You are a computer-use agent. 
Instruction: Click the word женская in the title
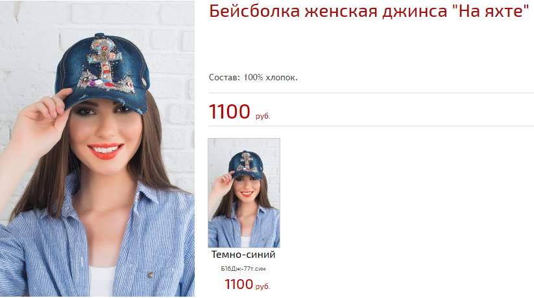[341, 12]
